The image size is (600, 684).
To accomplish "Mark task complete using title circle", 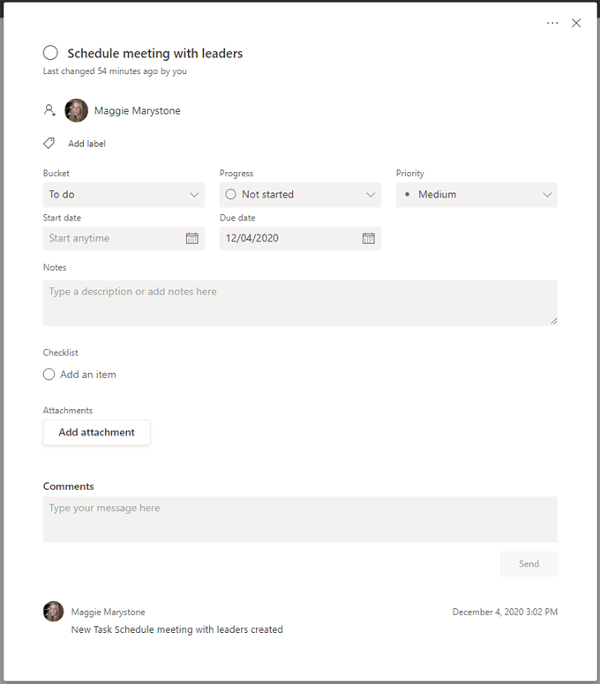I will 51,54.
